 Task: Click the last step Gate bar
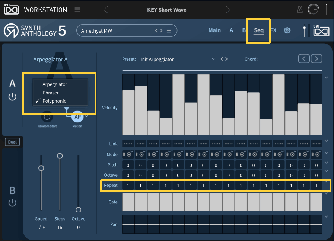[316, 202]
